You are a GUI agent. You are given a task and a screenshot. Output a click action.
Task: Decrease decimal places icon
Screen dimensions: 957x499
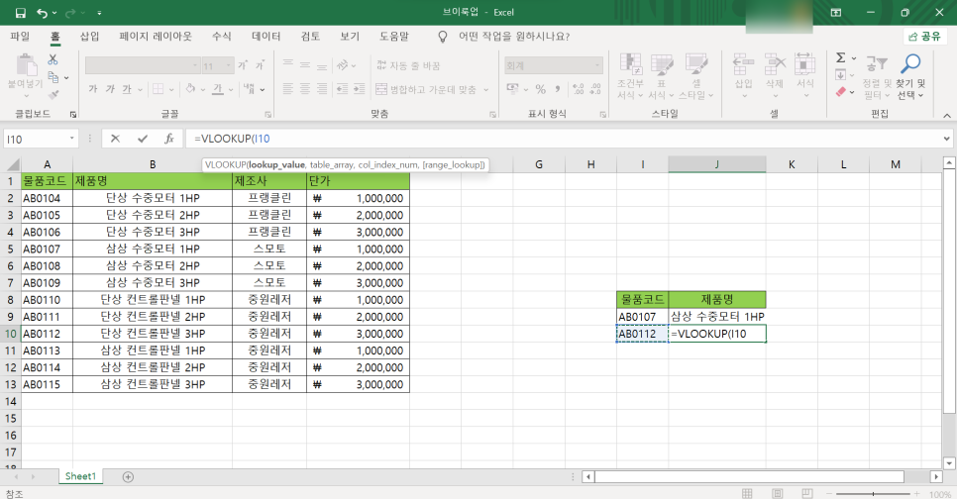tap(595, 90)
